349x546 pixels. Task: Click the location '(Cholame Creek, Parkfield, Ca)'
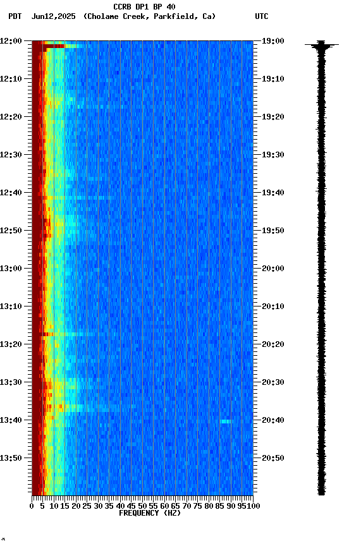(149, 16)
